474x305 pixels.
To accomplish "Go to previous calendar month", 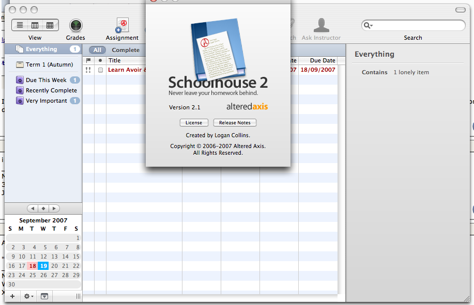I will (33, 208).
